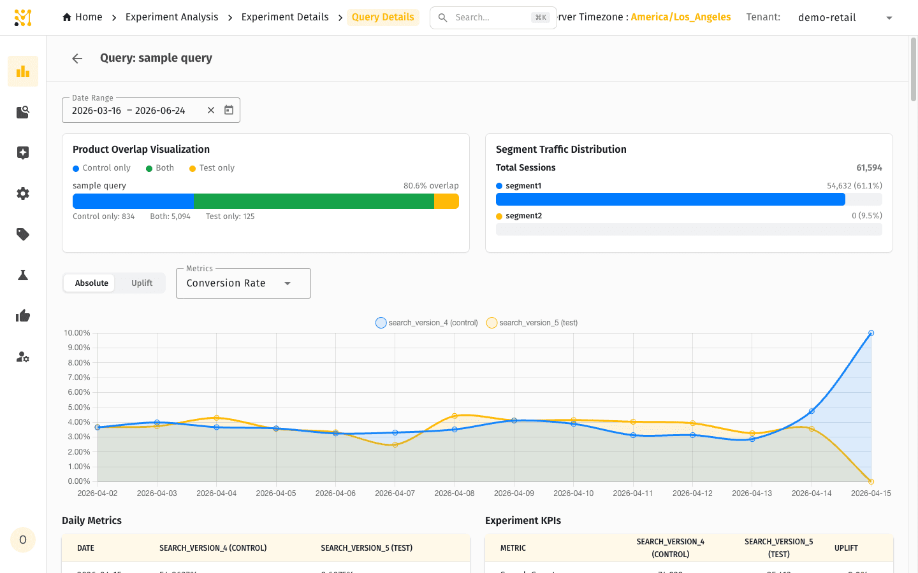This screenshot has width=918, height=573.
Task: Open the settings gear sidebar icon
Action: 23,194
